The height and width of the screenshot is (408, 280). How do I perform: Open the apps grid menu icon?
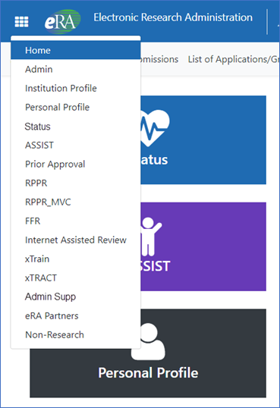click(21, 21)
